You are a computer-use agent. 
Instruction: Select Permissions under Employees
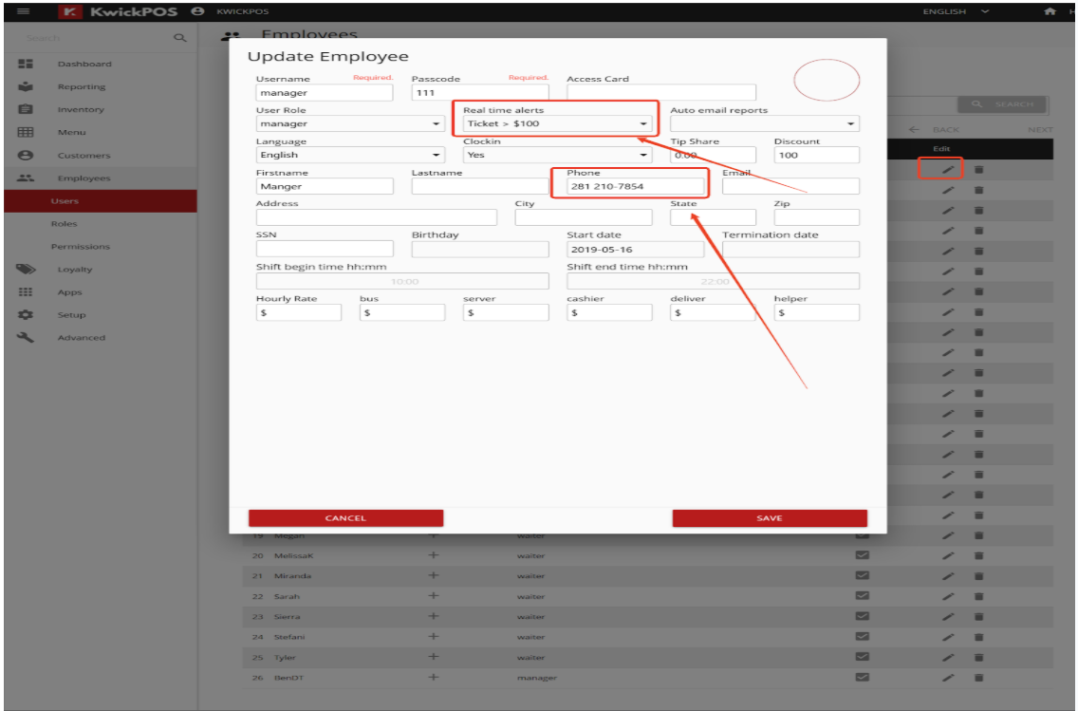click(x=80, y=246)
